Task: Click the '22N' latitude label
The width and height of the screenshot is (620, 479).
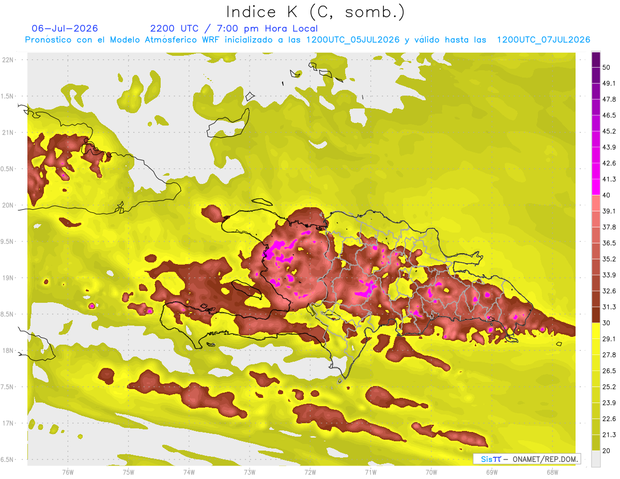Action: click(9, 60)
